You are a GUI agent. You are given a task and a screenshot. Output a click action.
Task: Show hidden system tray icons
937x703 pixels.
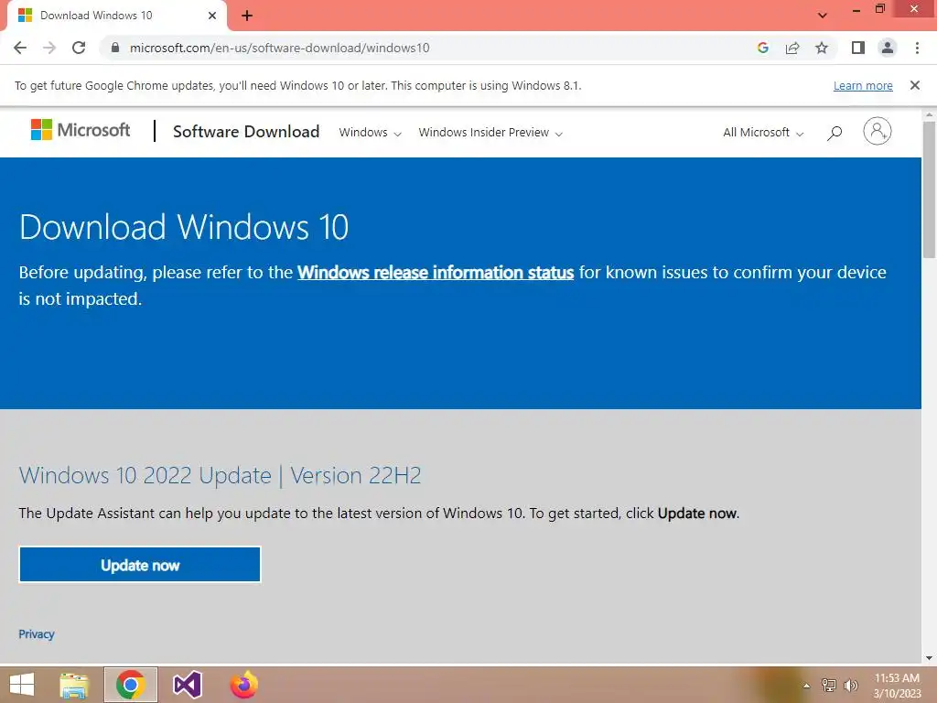click(x=806, y=686)
